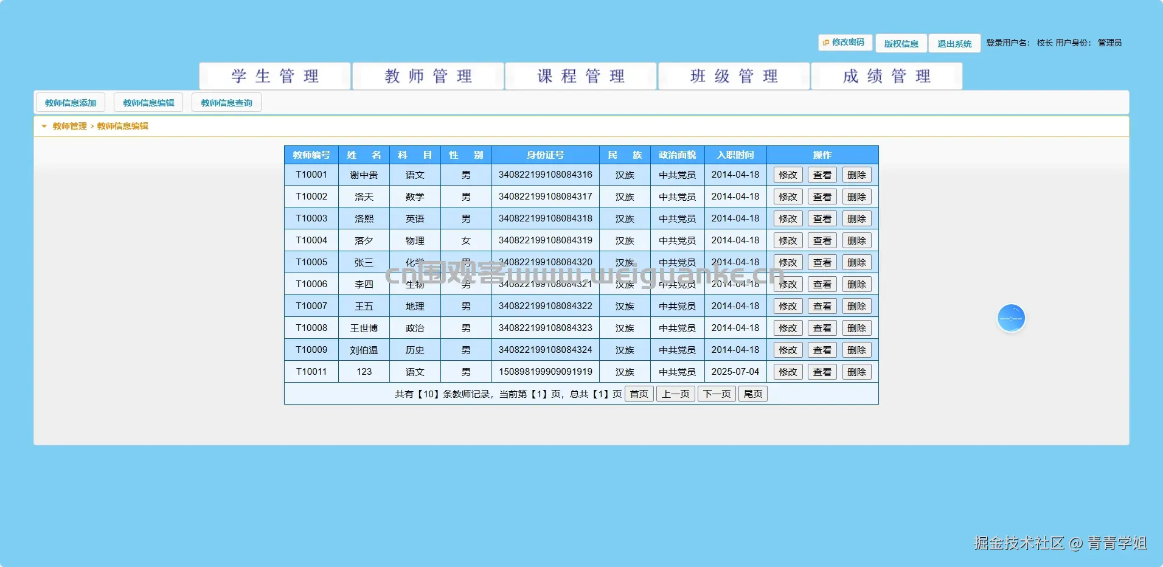This screenshot has height=567, width=1163.
Task: Collapse the 教师管理 breadcrumb arrow
Action: pyautogui.click(x=44, y=127)
